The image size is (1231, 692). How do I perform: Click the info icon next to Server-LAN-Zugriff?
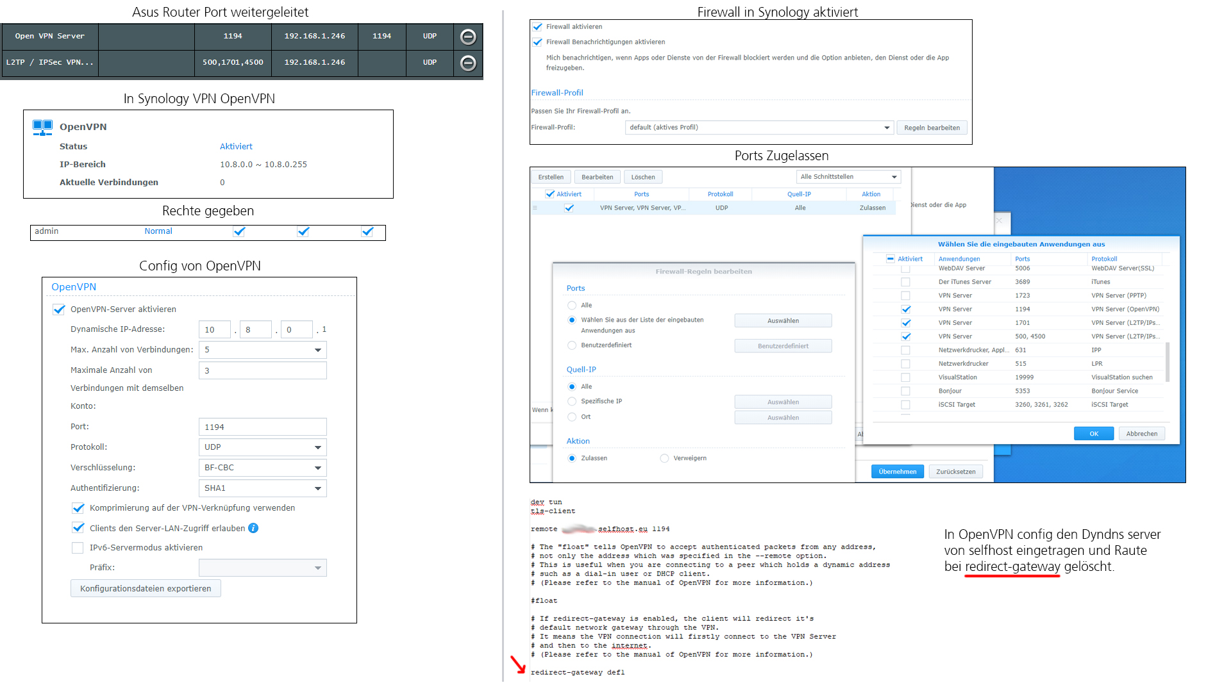coord(253,528)
